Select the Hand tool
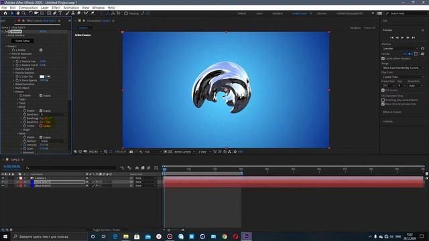Viewport: 429px width, 241px height. tap(18, 13)
